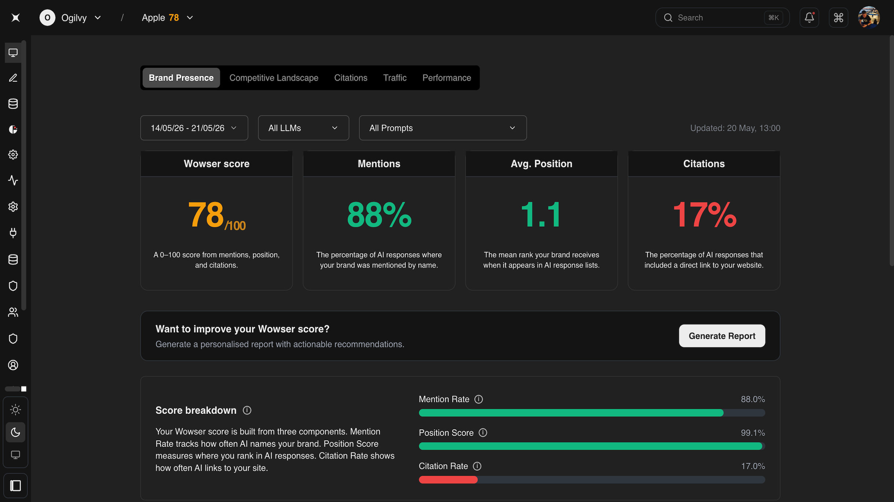This screenshot has width=894, height=502.
Task: Switch to light theme sun icon
Action: tap(15, 410)
